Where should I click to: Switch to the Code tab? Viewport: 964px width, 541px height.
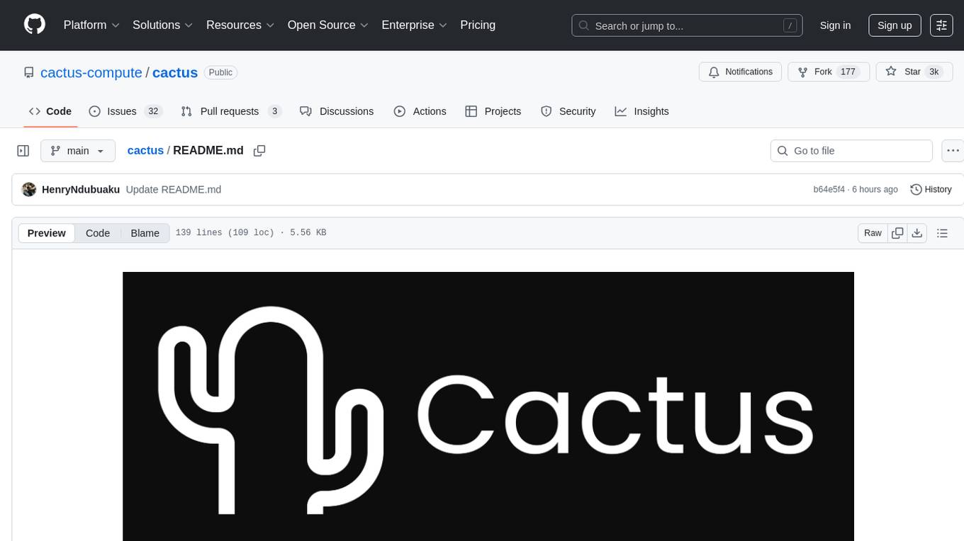pyautogui.click(x=50, y=111)
